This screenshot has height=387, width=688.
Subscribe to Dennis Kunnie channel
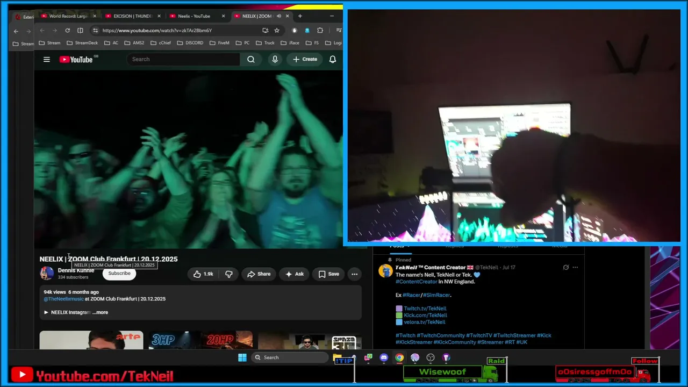pos(119,274)
